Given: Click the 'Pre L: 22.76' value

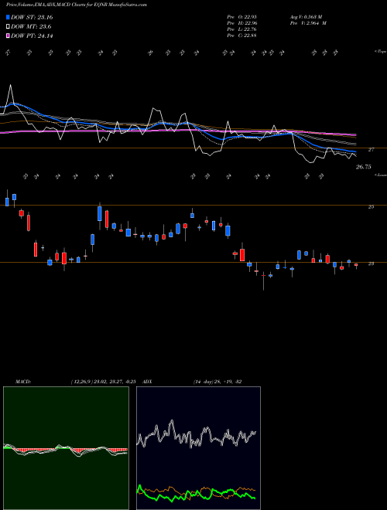Looking at the screenshot, I should pyautogui.click(x=242, y=29).
